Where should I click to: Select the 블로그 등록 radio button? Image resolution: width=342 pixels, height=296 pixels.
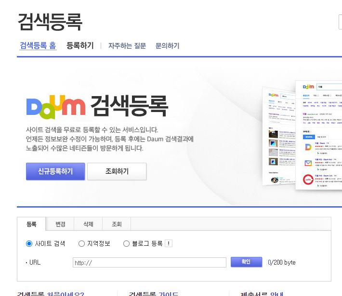[x=126, y=243]
